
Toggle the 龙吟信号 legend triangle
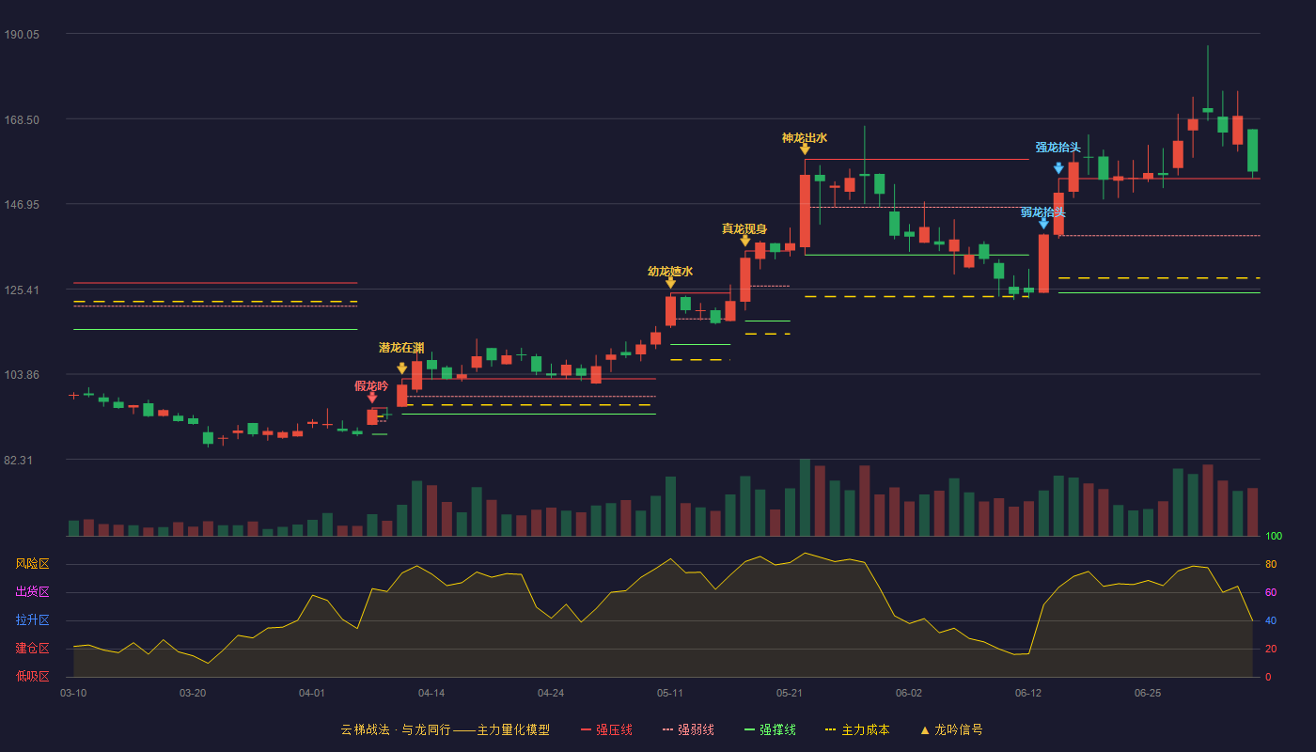(x=924, y=729)
